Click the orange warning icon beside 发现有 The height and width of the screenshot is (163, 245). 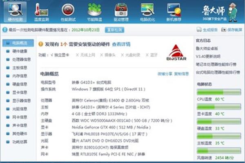pos(40,44)
